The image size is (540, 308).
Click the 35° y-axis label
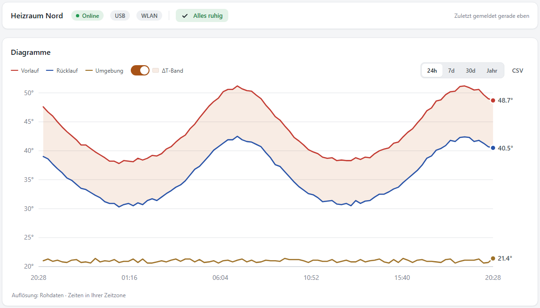click(29, 180)
